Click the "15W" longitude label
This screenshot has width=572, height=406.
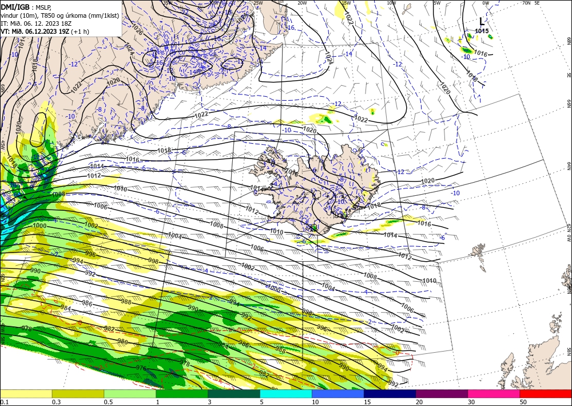click(x=347, y=3)
